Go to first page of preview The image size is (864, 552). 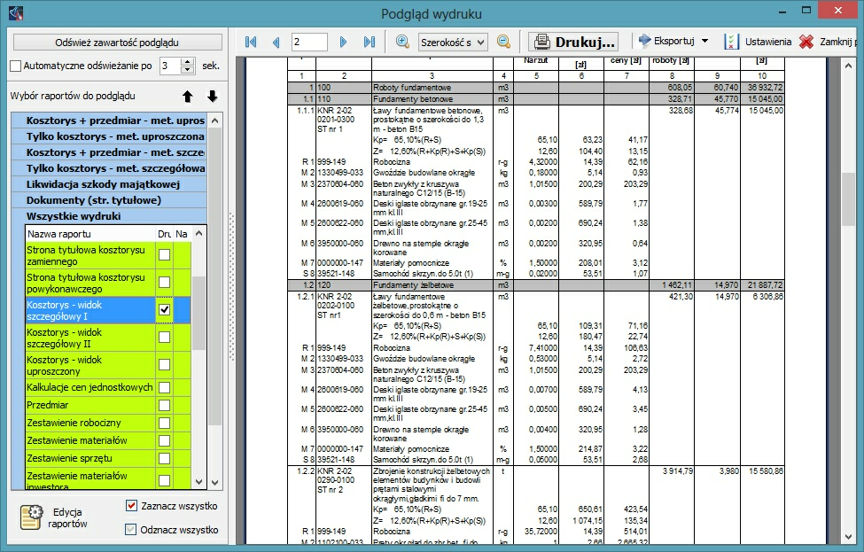(x=251, y=42)
